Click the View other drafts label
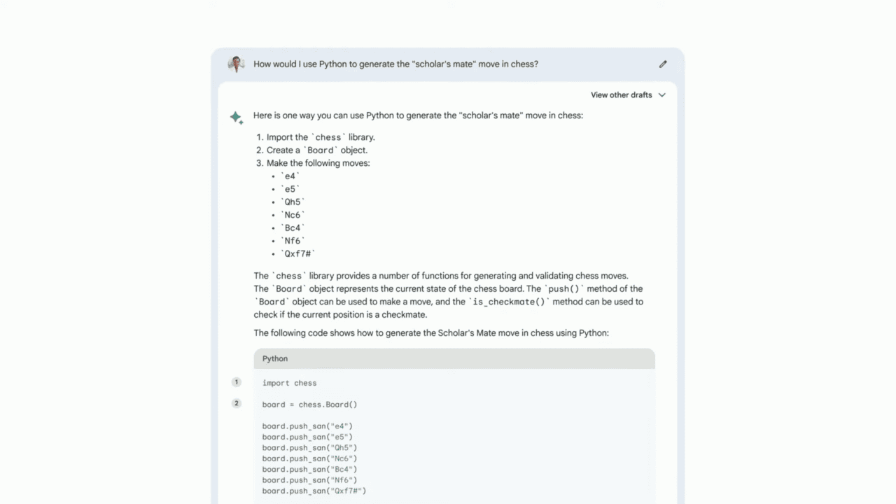 pyautogui.click(x=621, y=94)
